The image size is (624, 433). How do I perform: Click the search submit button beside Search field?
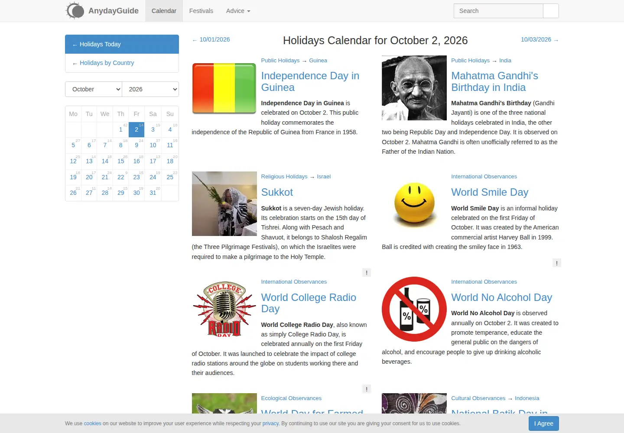coord(551,11)
